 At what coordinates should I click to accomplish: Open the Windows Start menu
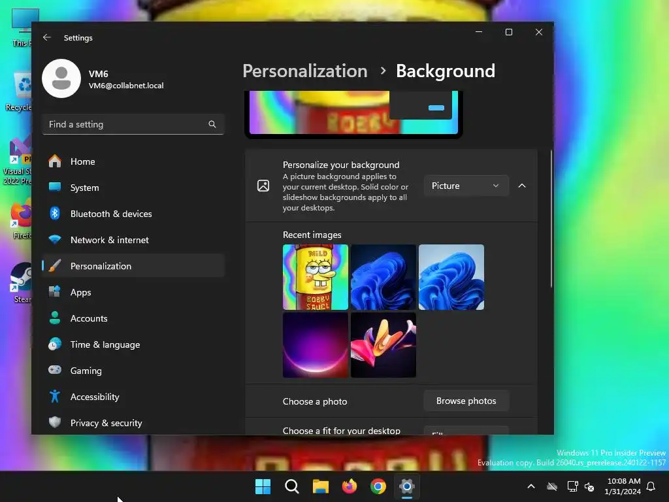point(263,486)
